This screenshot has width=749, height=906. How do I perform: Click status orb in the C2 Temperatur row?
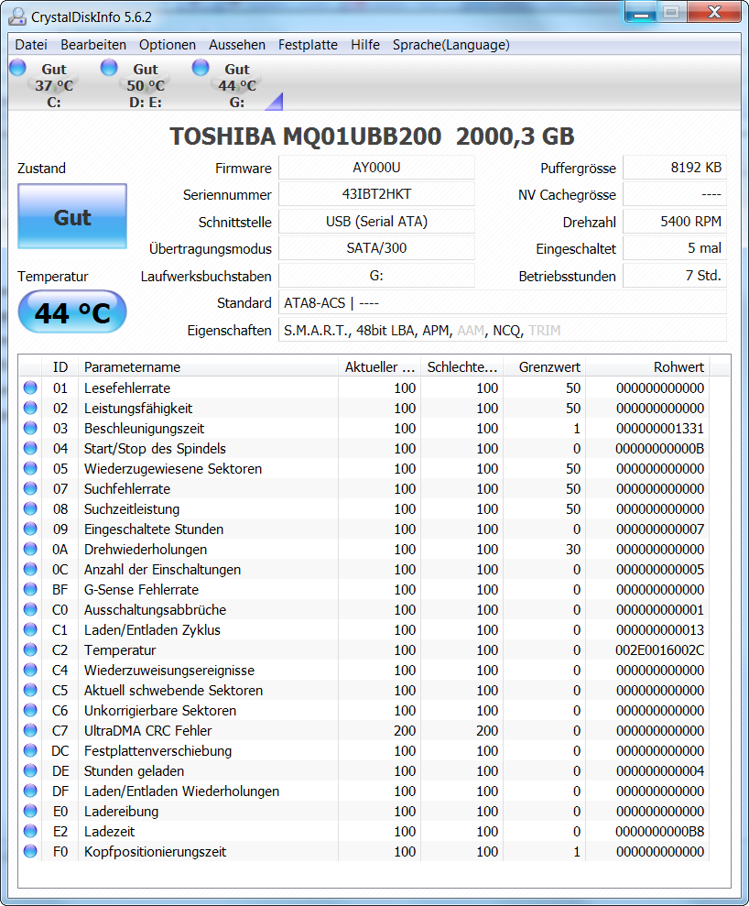pos(30,650)
